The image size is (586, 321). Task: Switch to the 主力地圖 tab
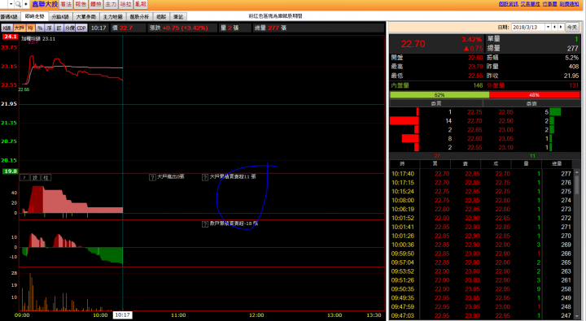pos(112,17)
